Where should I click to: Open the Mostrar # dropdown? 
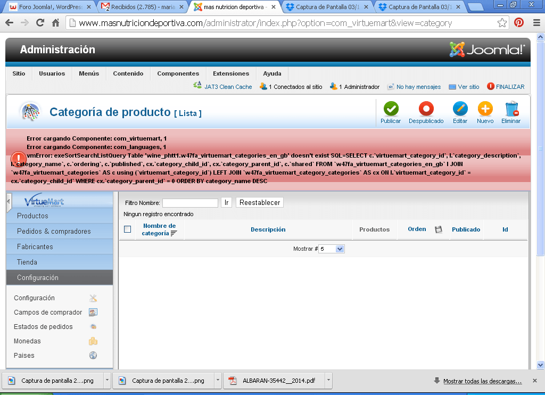[x=332, y=249]
